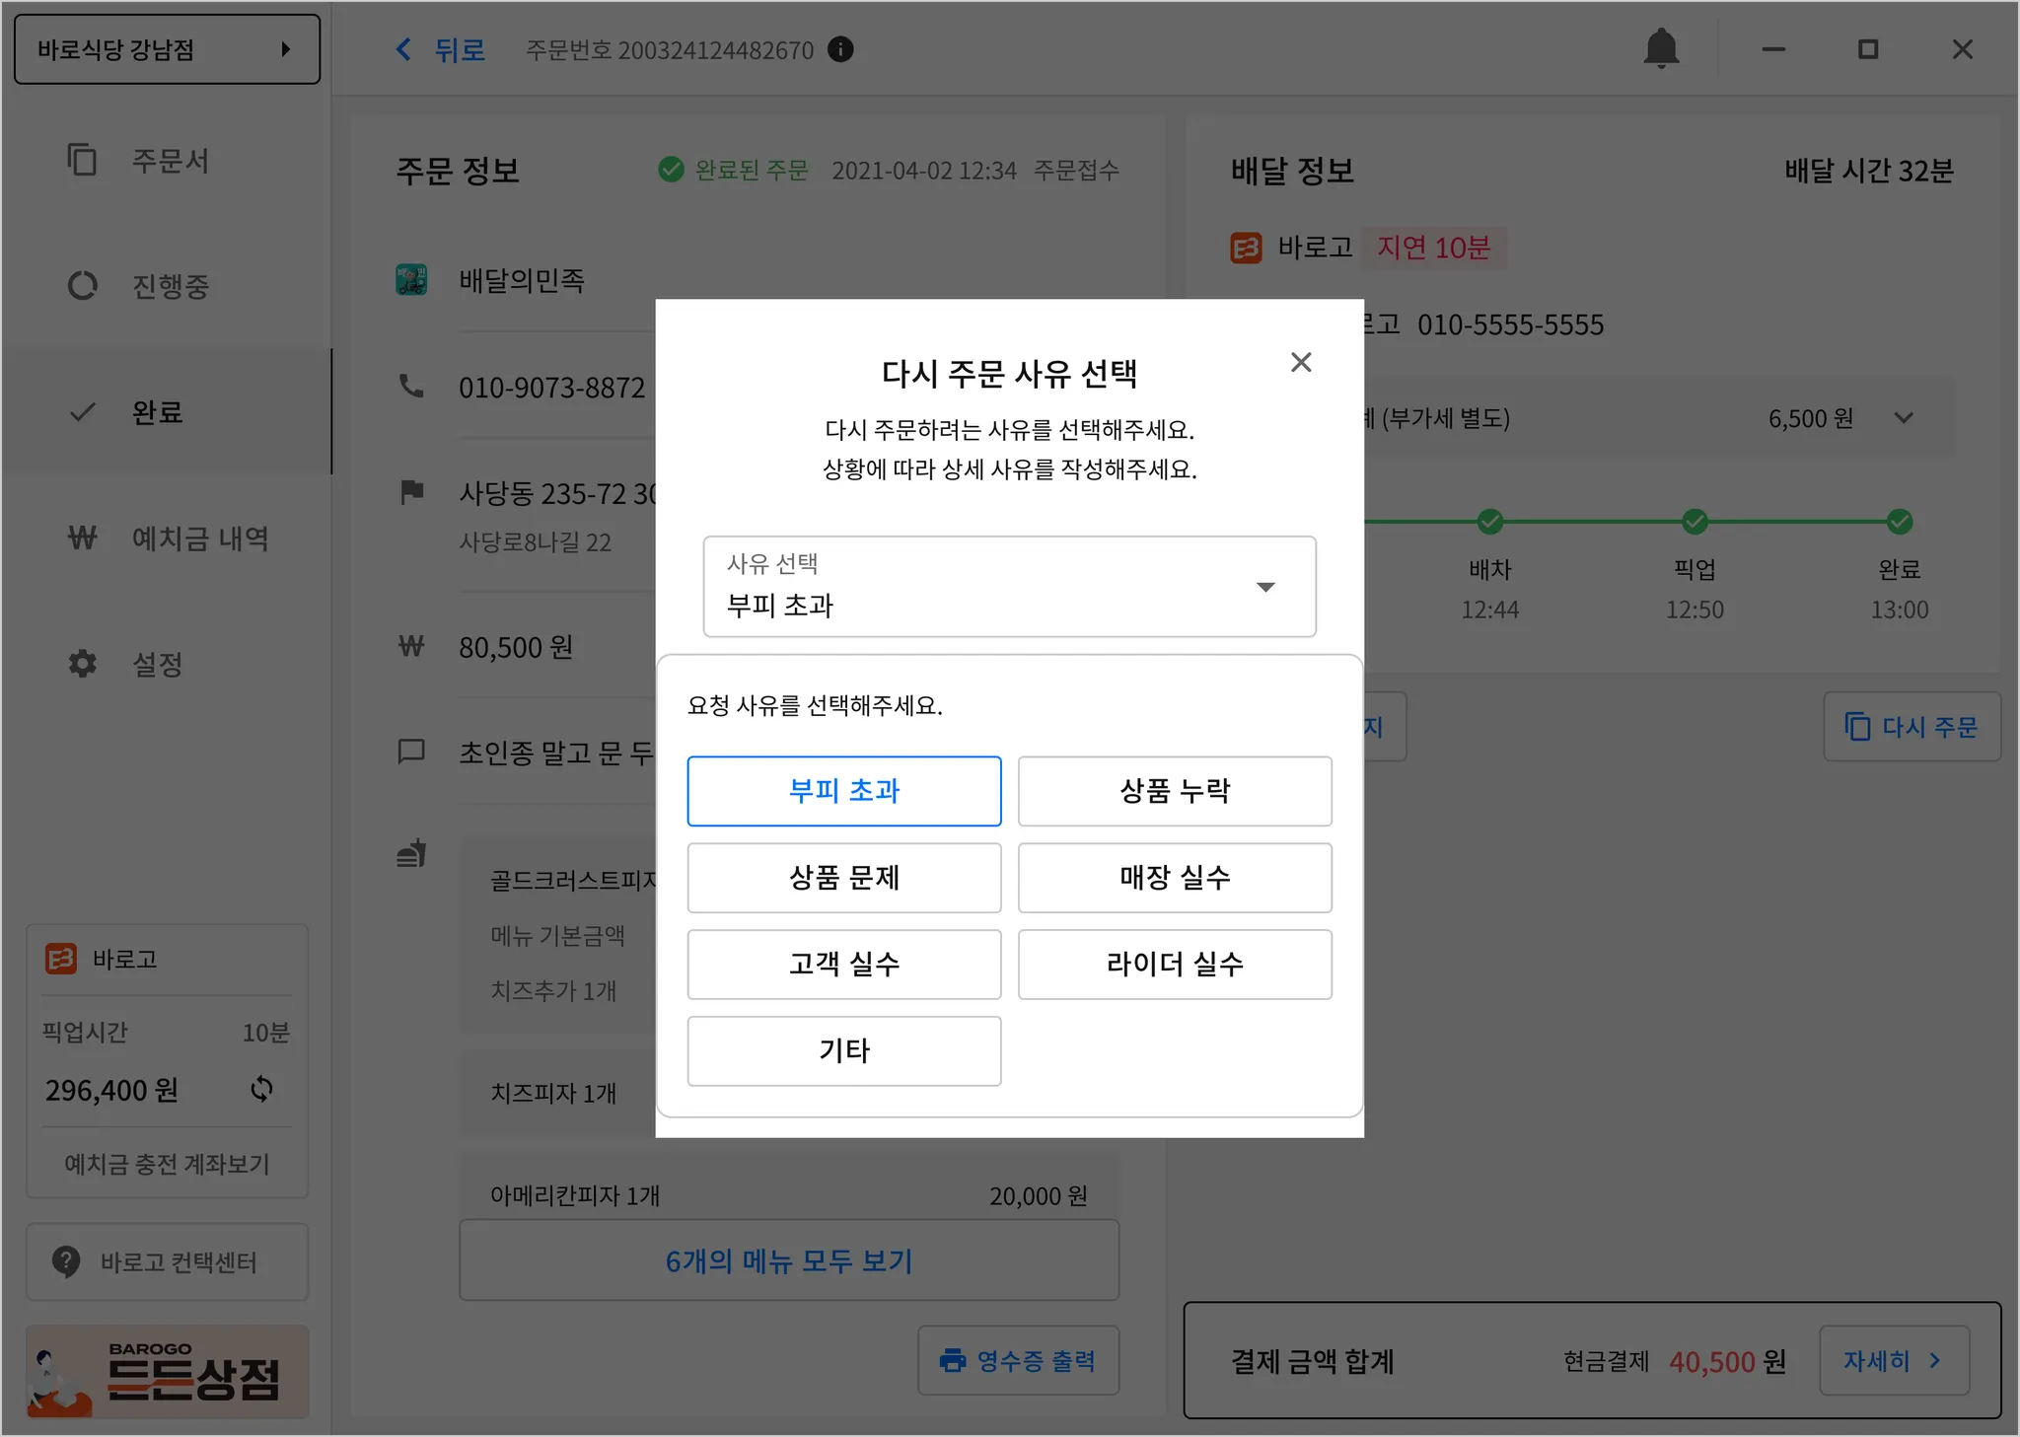The height and width of the screenshot is (1437, 2020).
Task: Click the 바로고 컨택센터 help icon
Action: click(x=66, y=1261)
